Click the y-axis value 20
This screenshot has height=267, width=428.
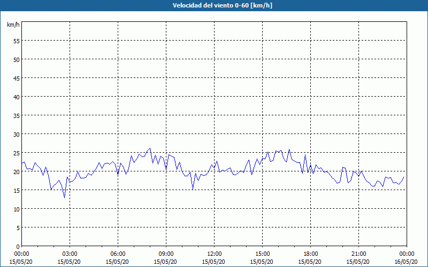tap(17, 172)
